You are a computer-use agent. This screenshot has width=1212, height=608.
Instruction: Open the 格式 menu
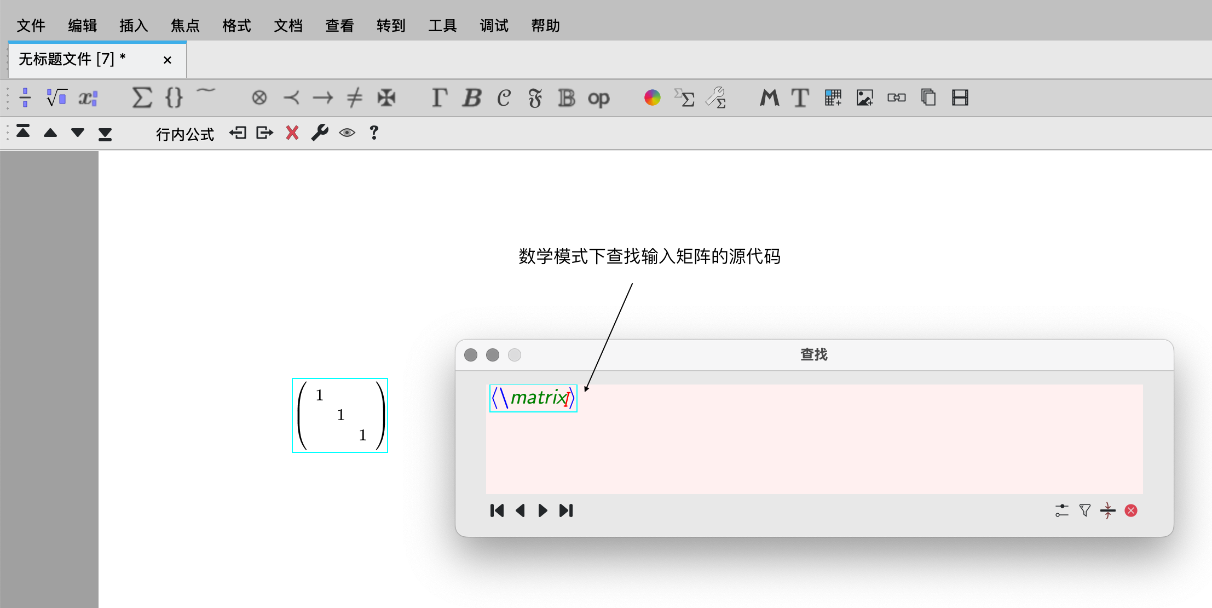tap(236, 25)
